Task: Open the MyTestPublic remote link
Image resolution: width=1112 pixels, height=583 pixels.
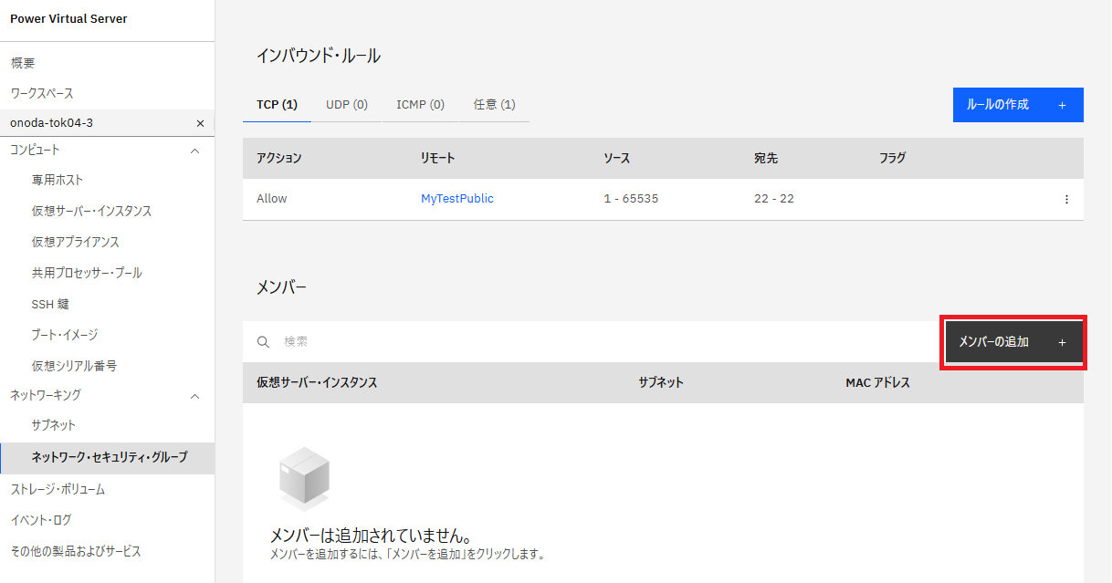Action: 456,199
